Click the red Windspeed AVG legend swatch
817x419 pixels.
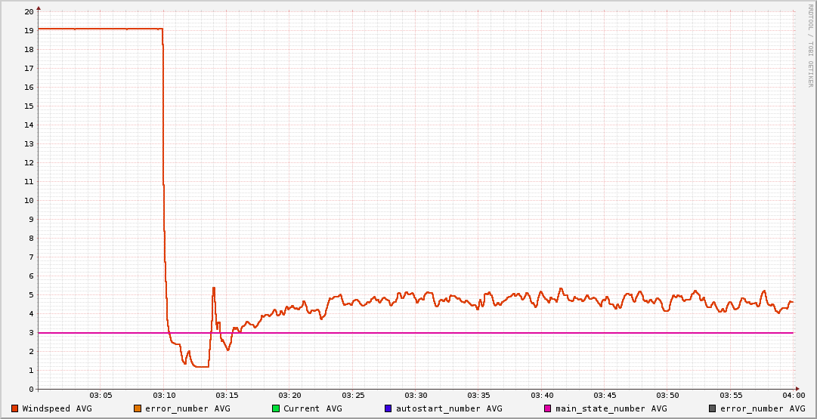point(14,408)
